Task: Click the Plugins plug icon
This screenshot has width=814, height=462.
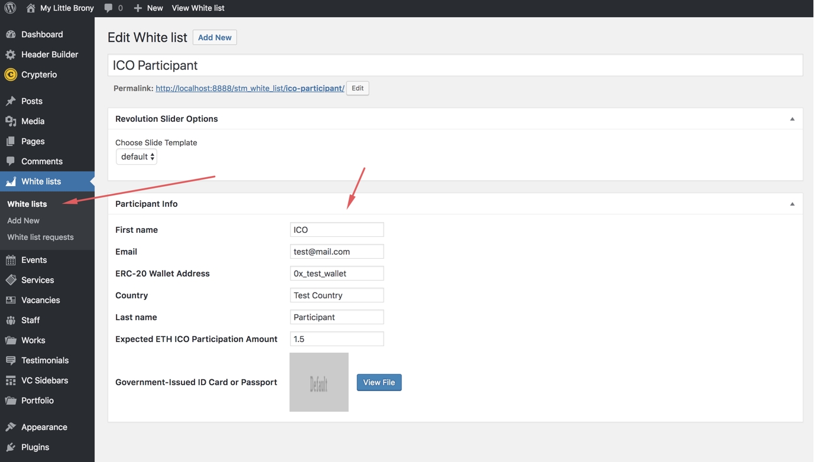Action: pos(11,447)
